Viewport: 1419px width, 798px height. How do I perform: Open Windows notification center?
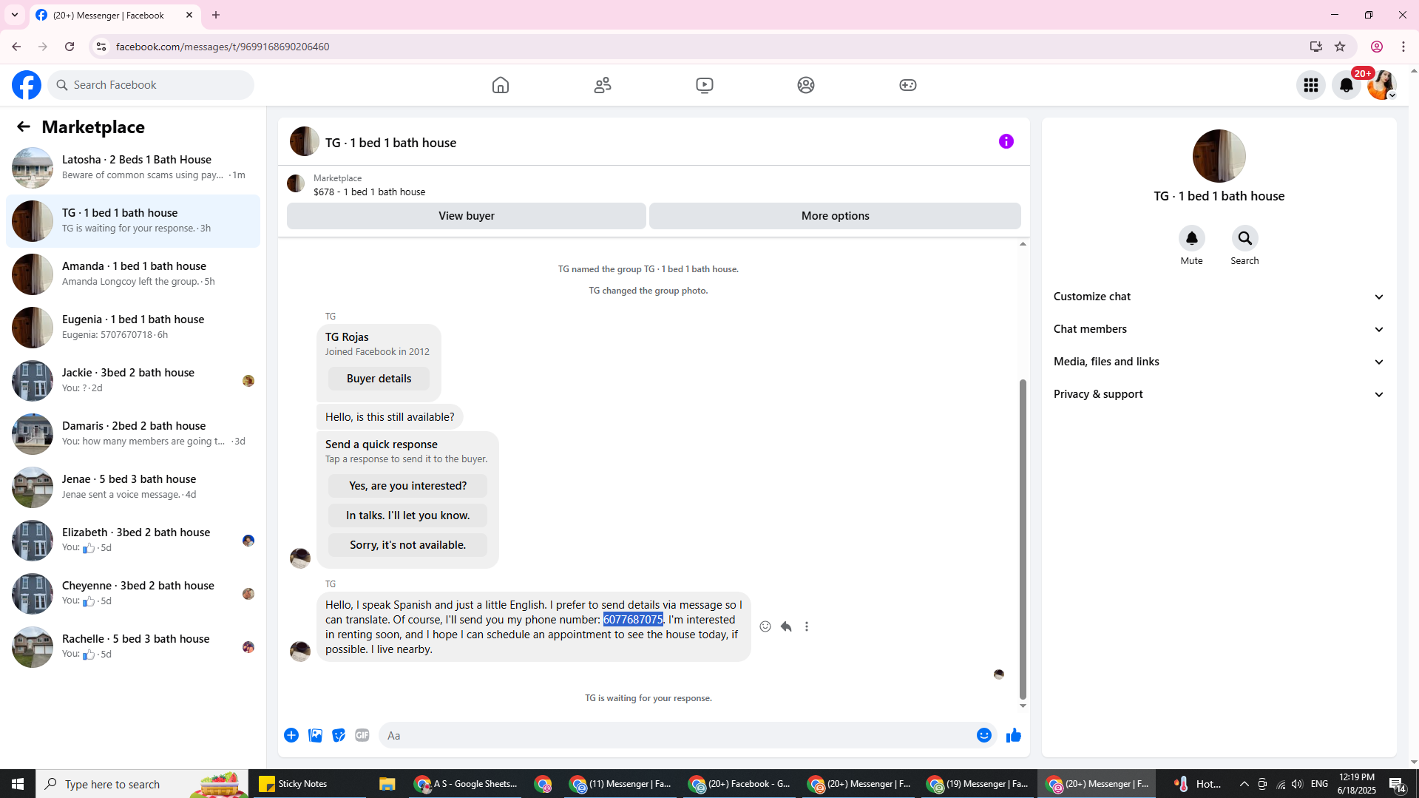[1397, 784]
